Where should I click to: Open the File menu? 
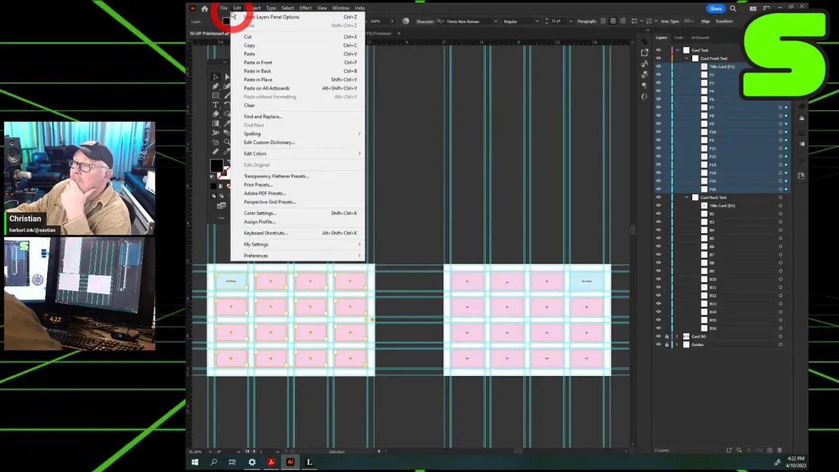click(x=224, y=8)
